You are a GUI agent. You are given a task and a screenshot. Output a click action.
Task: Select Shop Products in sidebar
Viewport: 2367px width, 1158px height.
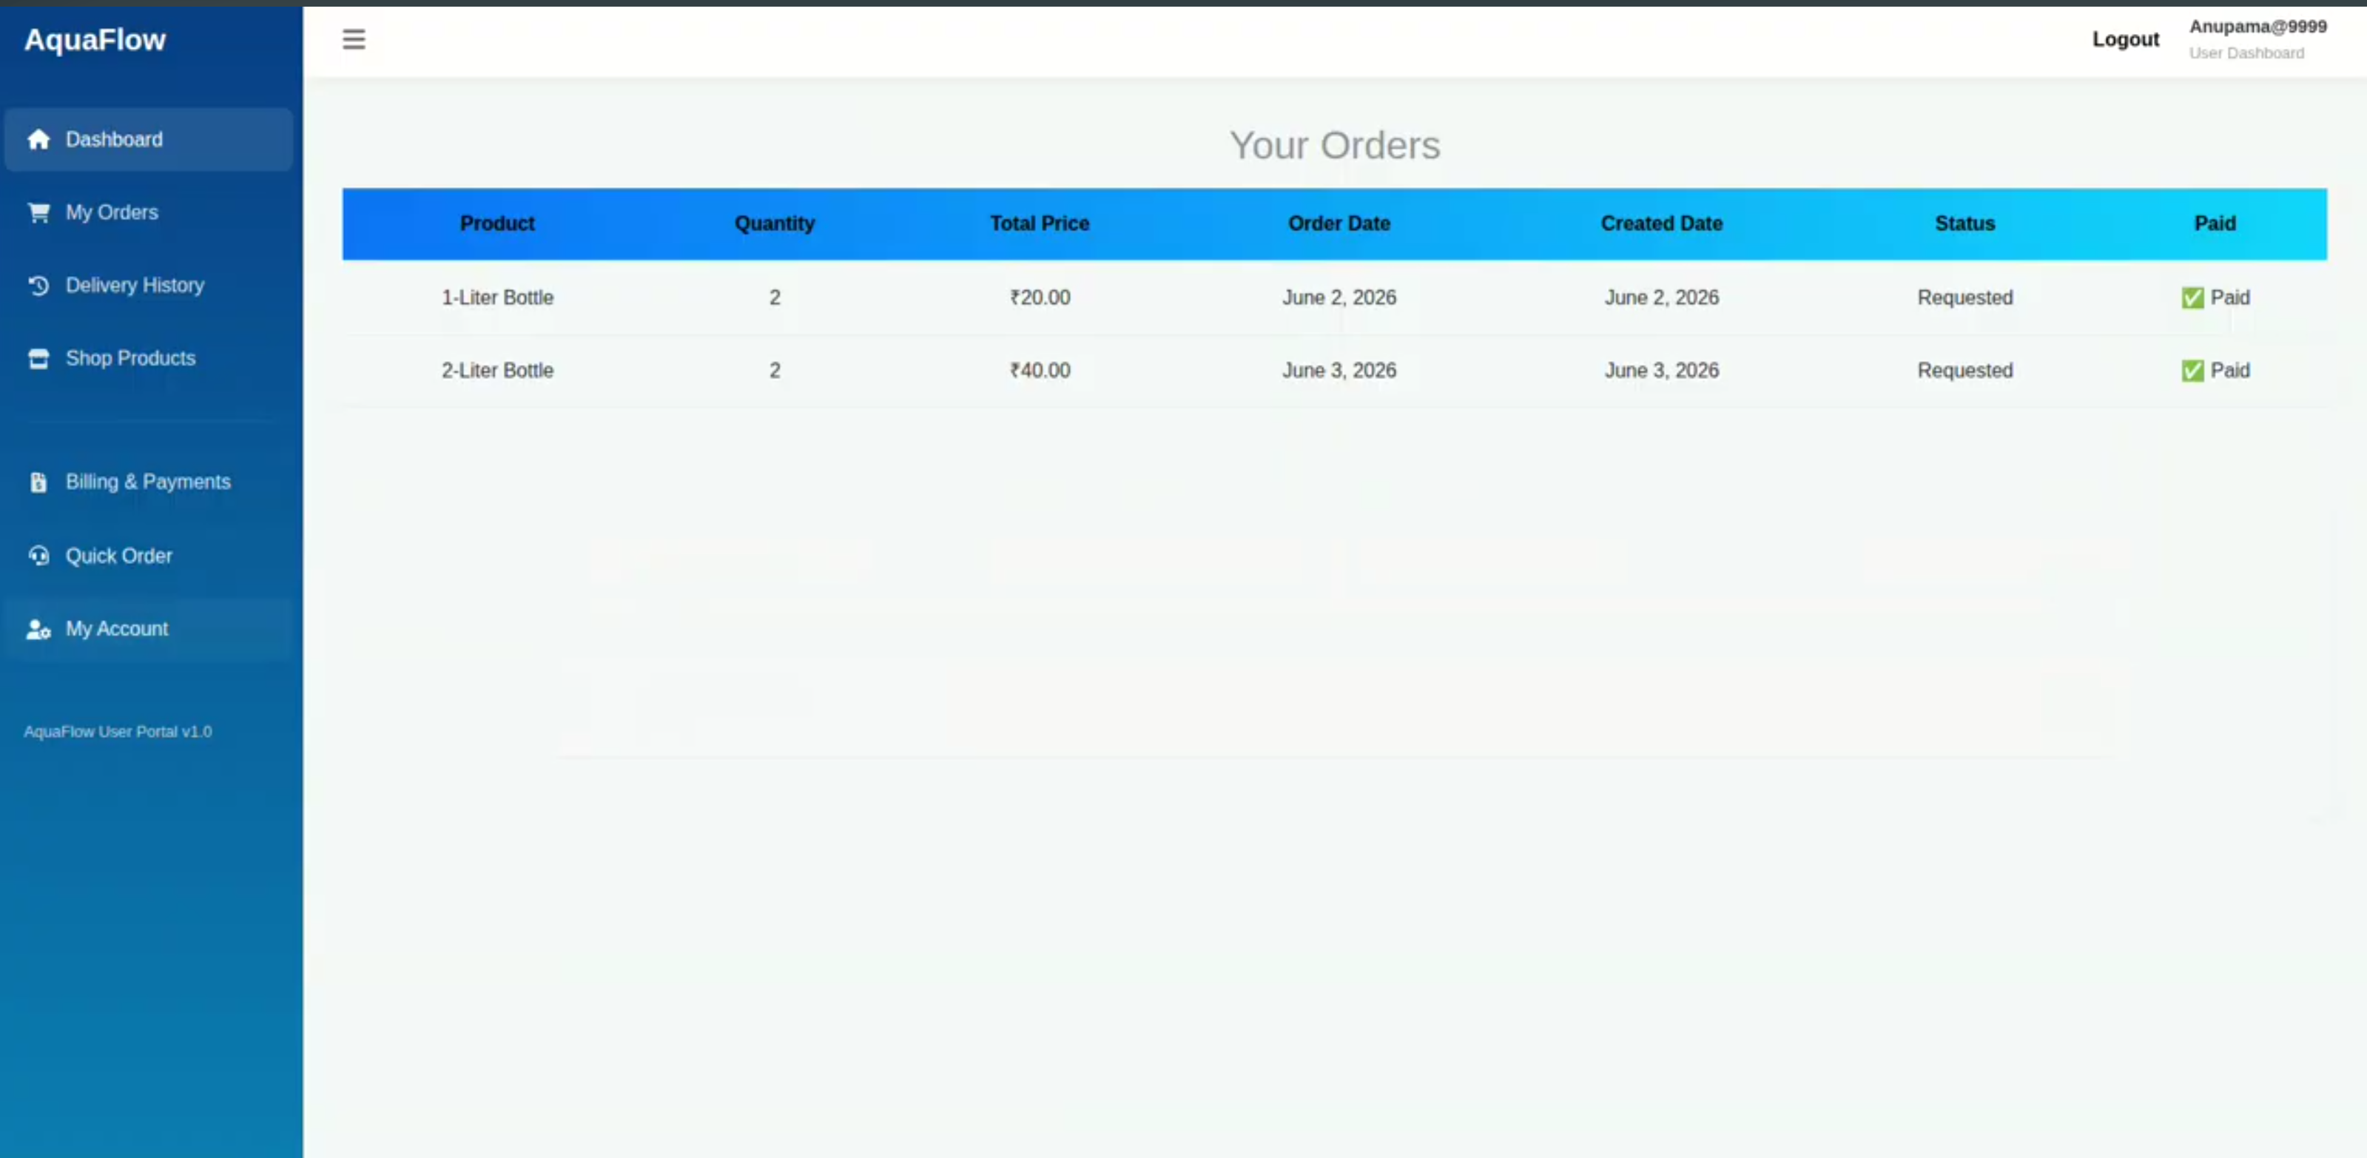(x=149, y=358)
